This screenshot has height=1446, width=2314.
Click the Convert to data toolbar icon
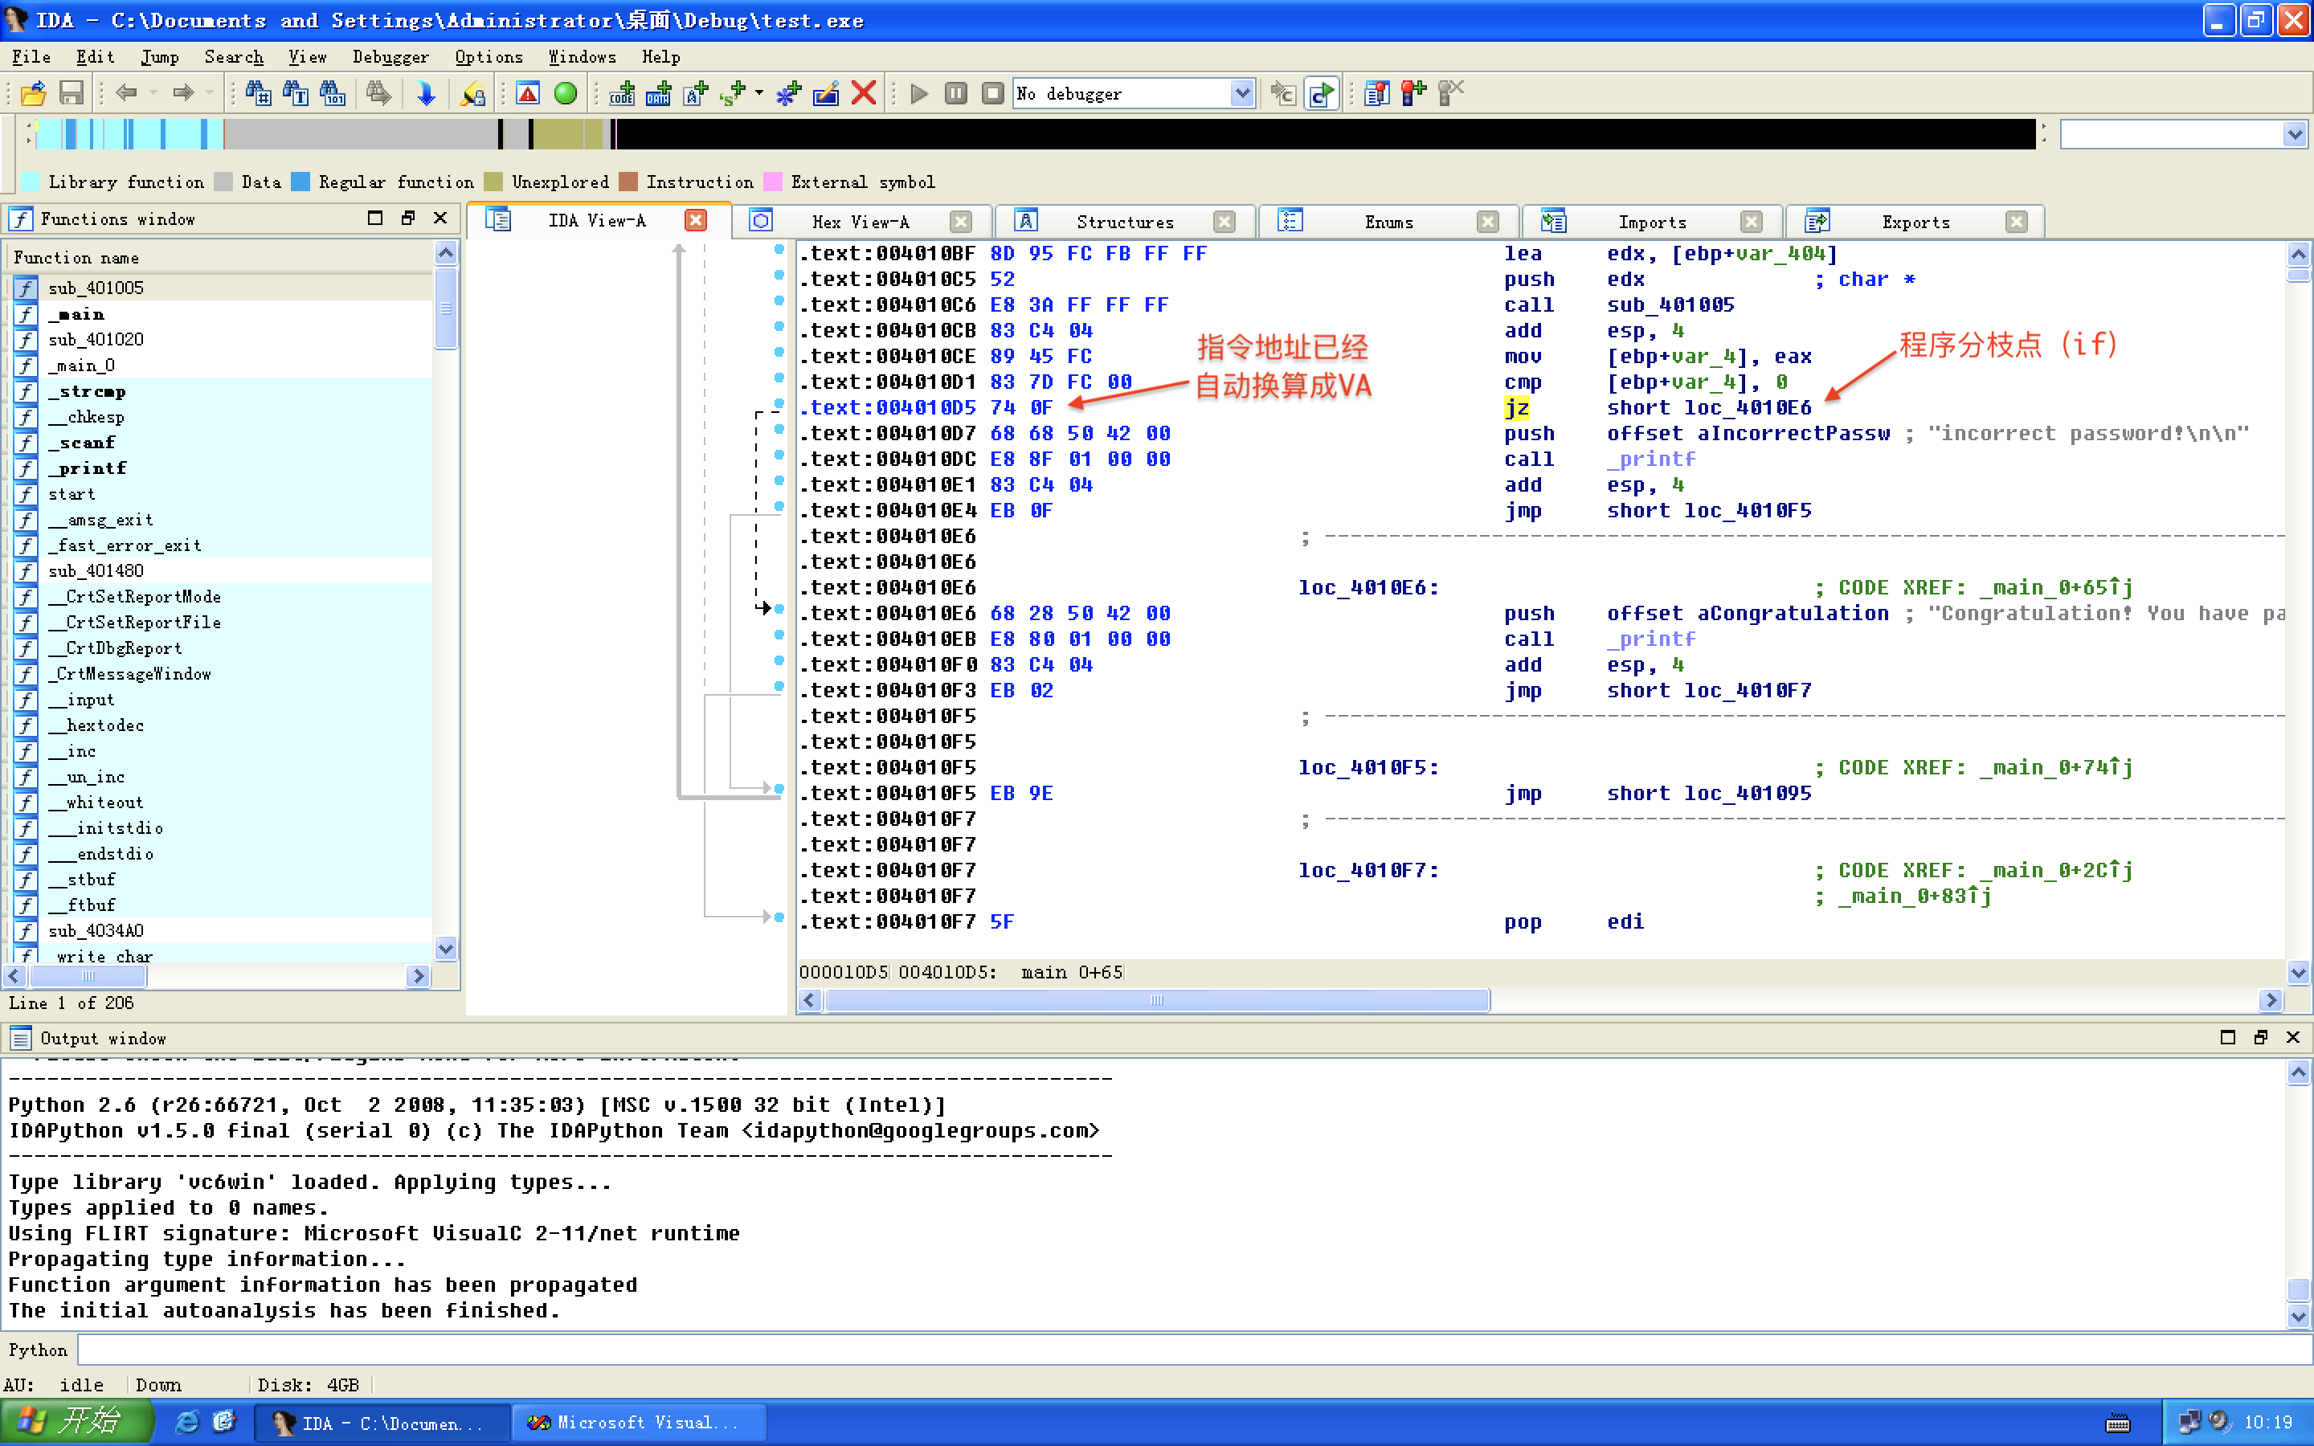click(x=659, y=92)
